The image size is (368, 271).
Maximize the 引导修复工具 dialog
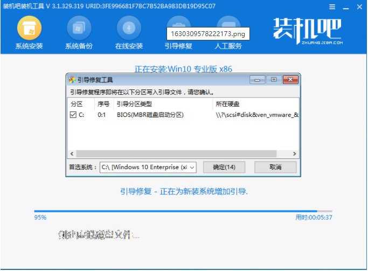click(274, 80)
